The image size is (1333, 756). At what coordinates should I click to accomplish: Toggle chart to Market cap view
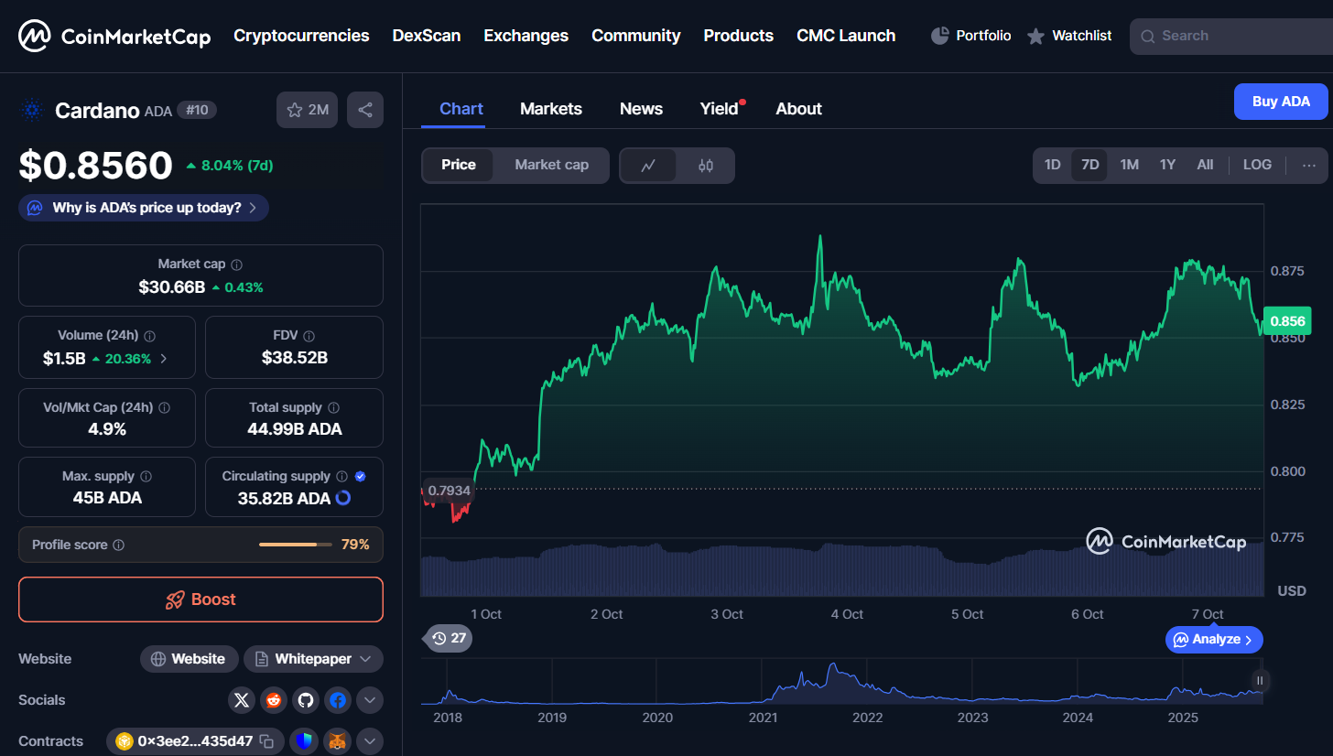(x=551, y=165)
